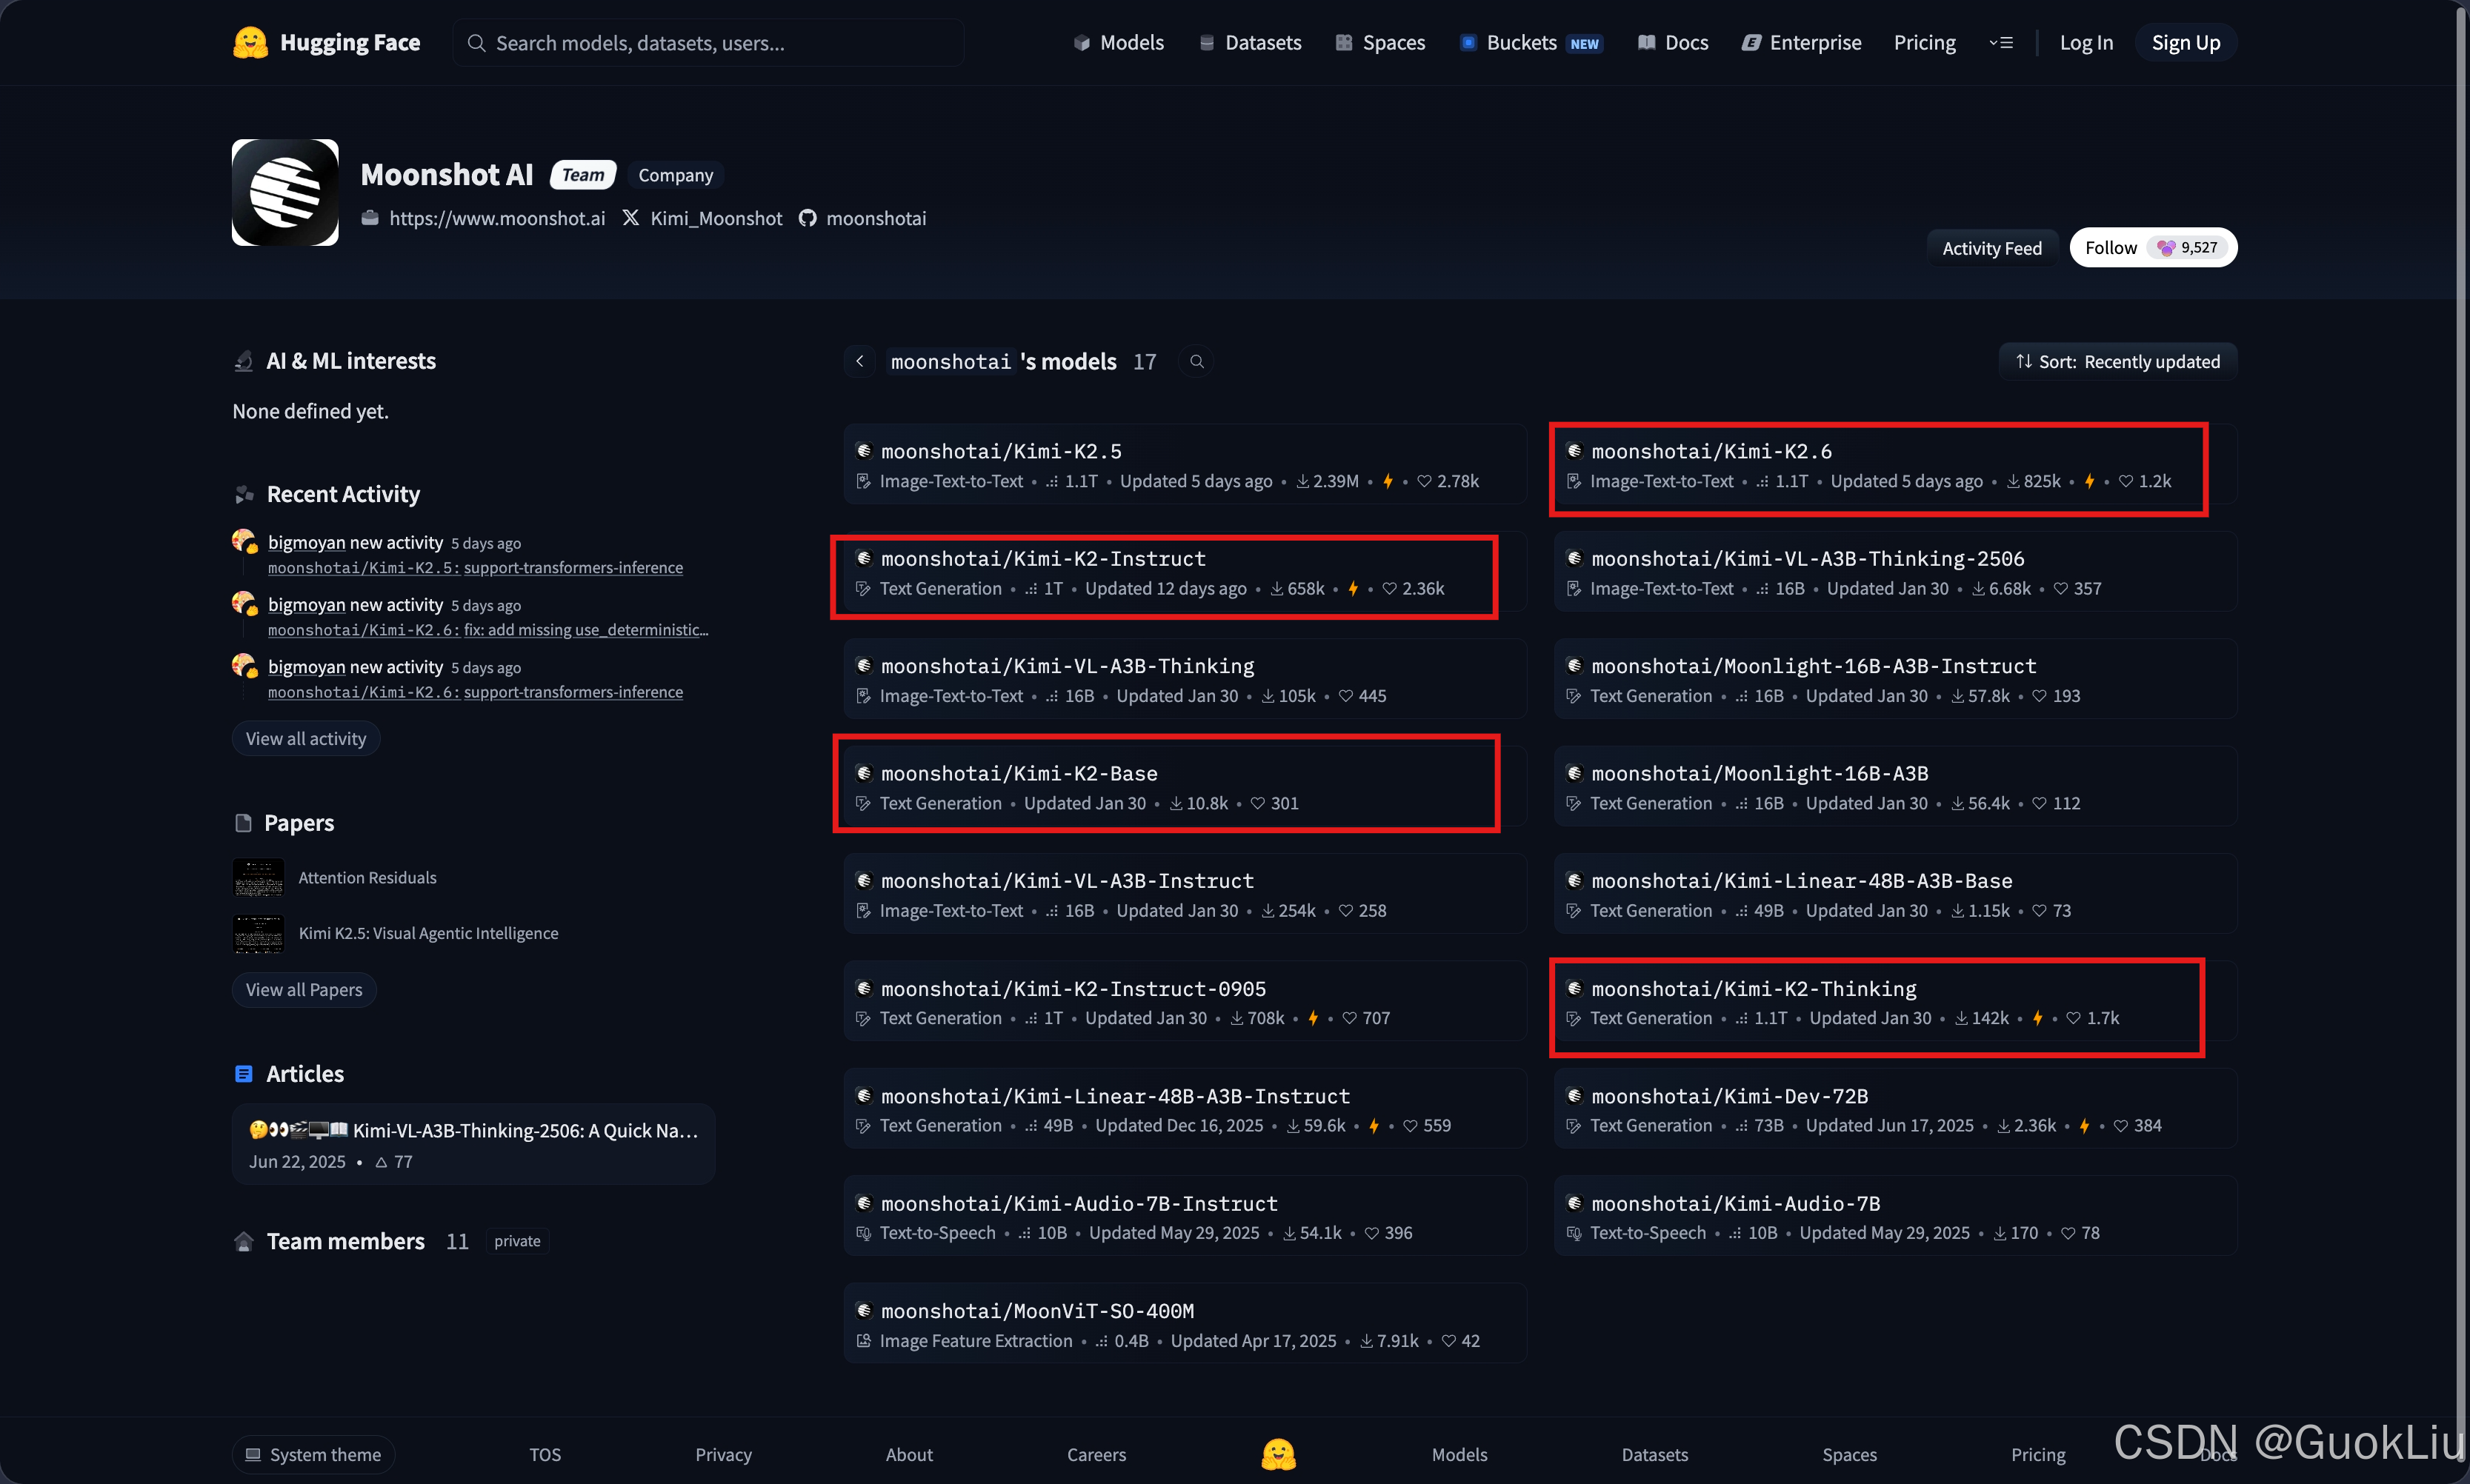
Task: Open the Kimi-VL-A3B-Thinking-2506 Quick Navigation article
Action: tap(473, 1144)
